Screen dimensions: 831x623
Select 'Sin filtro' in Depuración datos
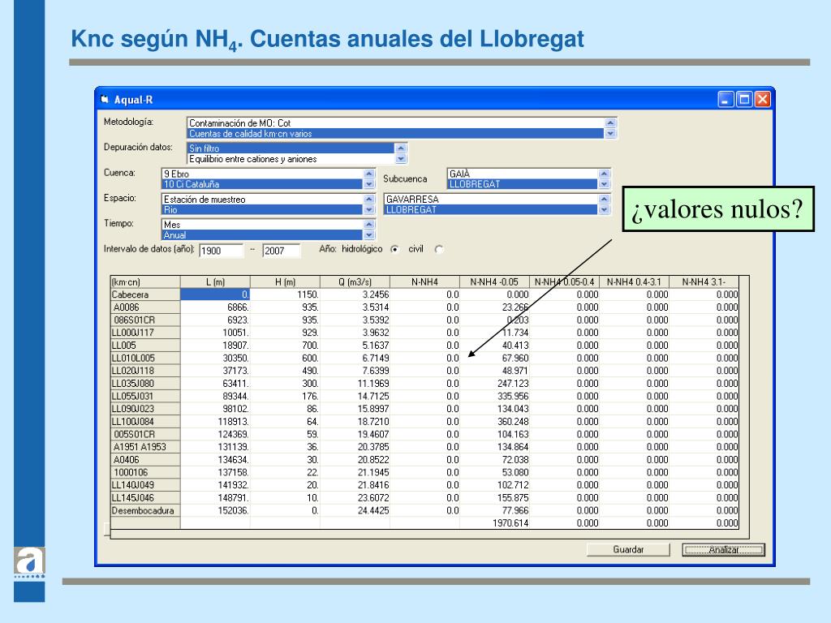point(291,148)
